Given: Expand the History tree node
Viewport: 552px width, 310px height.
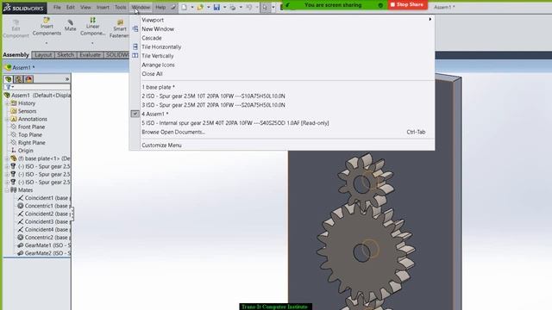Looking at the screenshot, I should 7,103.
